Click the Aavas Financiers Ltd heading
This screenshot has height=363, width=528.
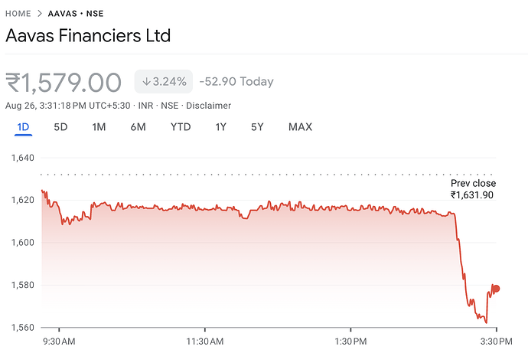[x=88, y=36]
